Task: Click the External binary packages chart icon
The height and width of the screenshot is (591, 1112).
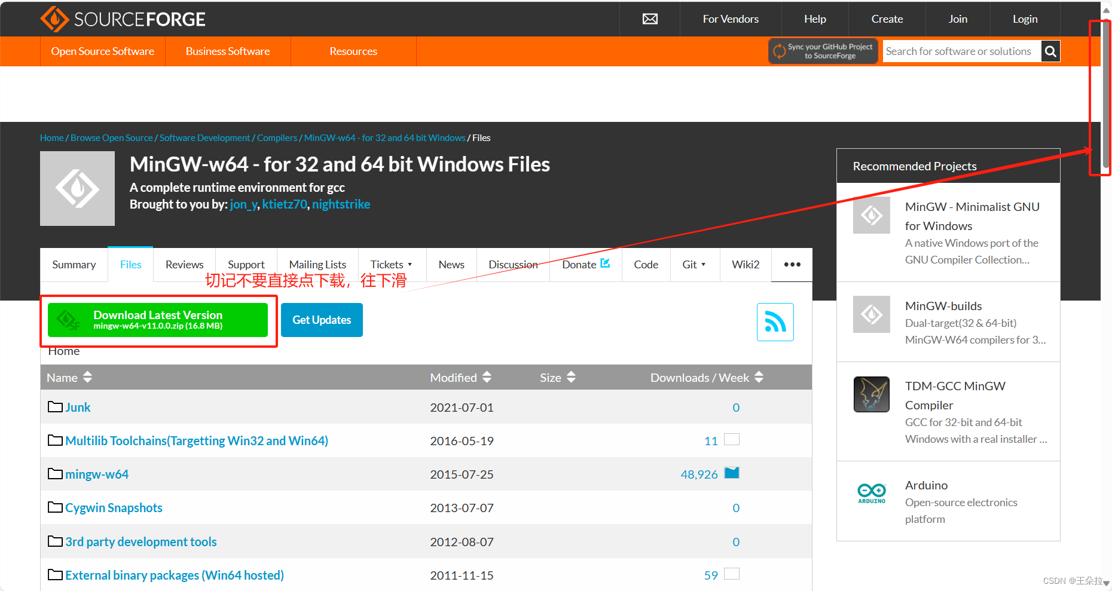Action: coord(732,574)
